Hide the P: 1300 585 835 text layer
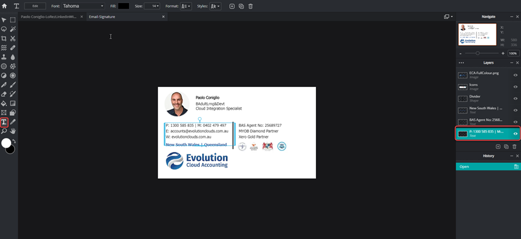 pos(515,134)
